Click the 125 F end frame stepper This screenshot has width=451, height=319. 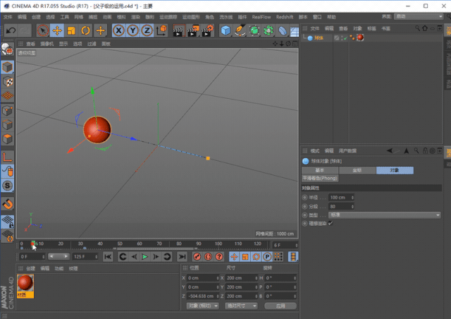[96, 256]
